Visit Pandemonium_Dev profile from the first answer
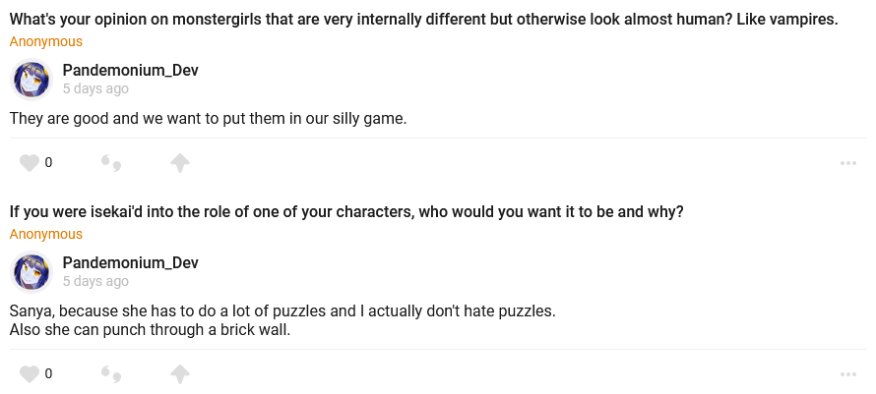Screen dimensions: 876x394 (x=131, y=70)
